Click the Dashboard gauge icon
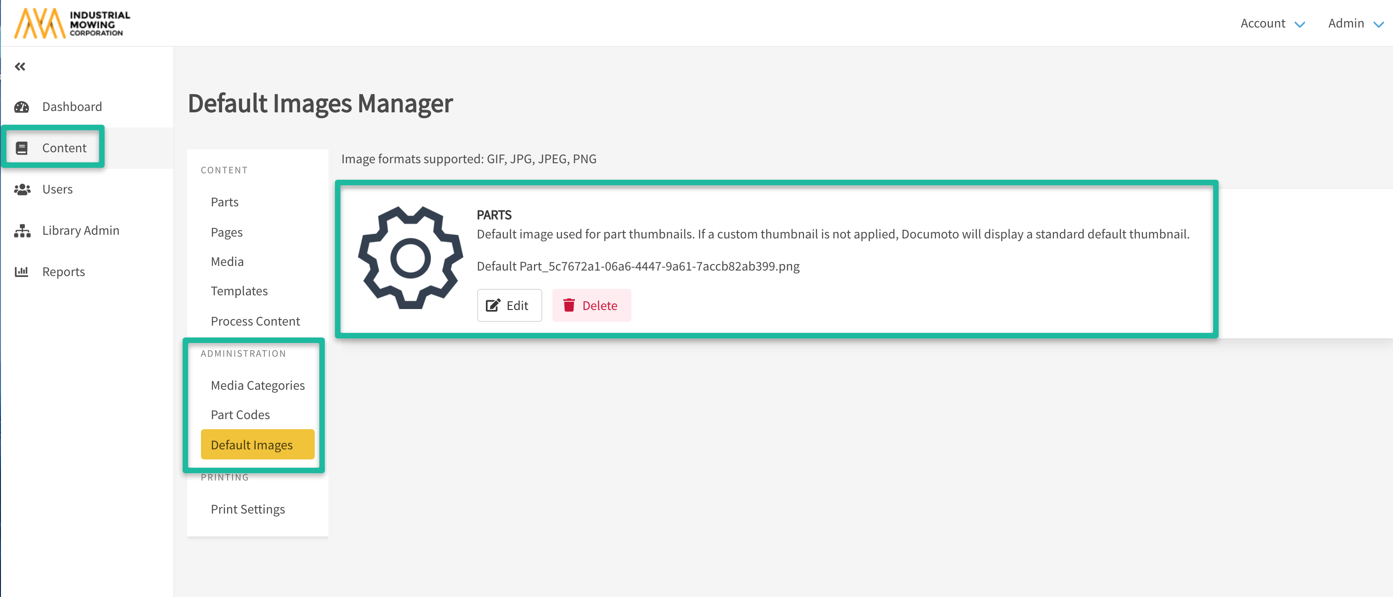 pyautogui.click(x=22, y=106)
